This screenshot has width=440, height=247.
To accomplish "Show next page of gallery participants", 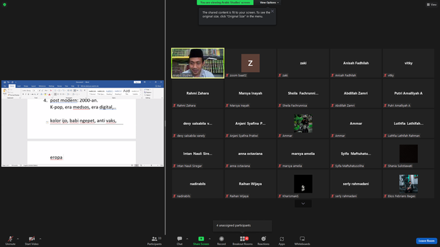I will [303, 204].
